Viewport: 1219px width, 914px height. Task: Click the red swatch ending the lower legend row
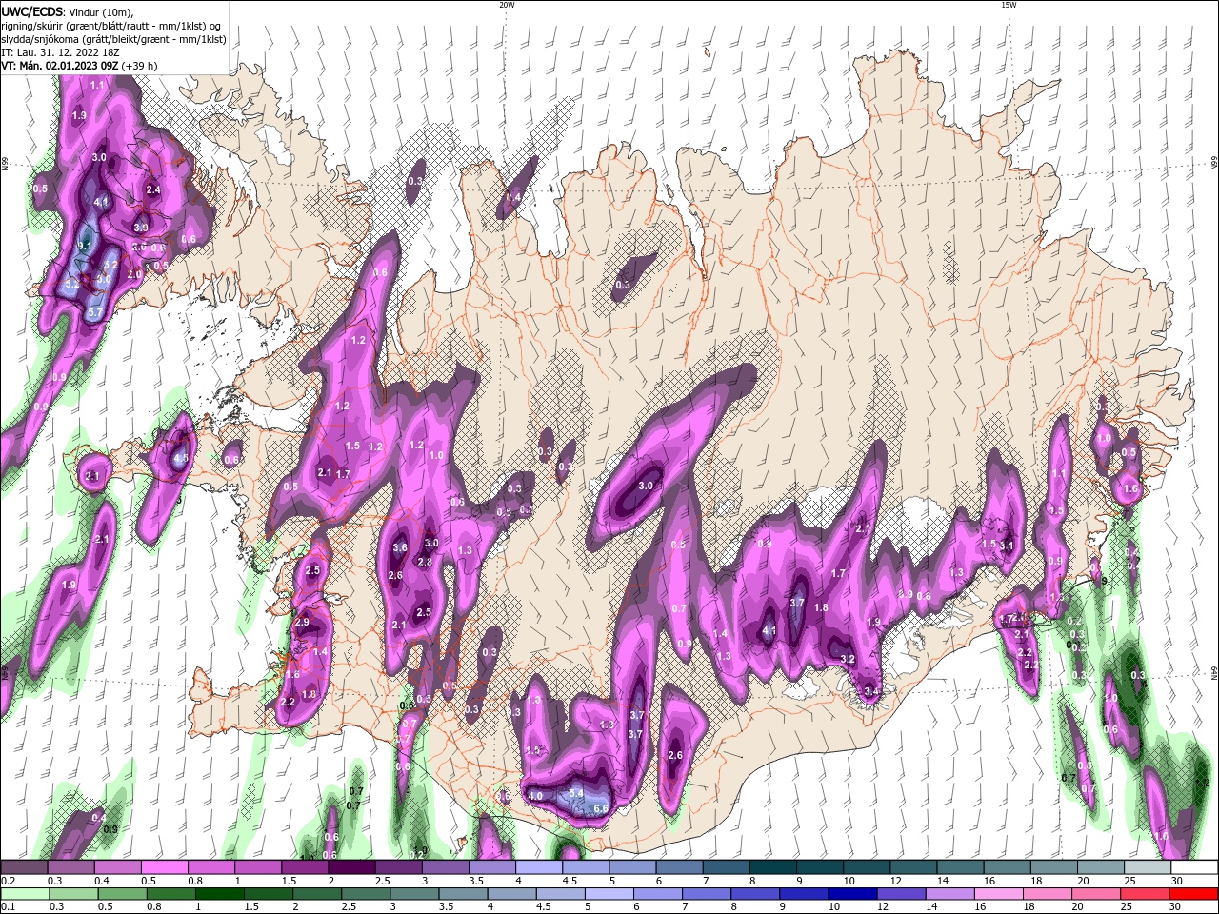click(x=1194, y=894)
